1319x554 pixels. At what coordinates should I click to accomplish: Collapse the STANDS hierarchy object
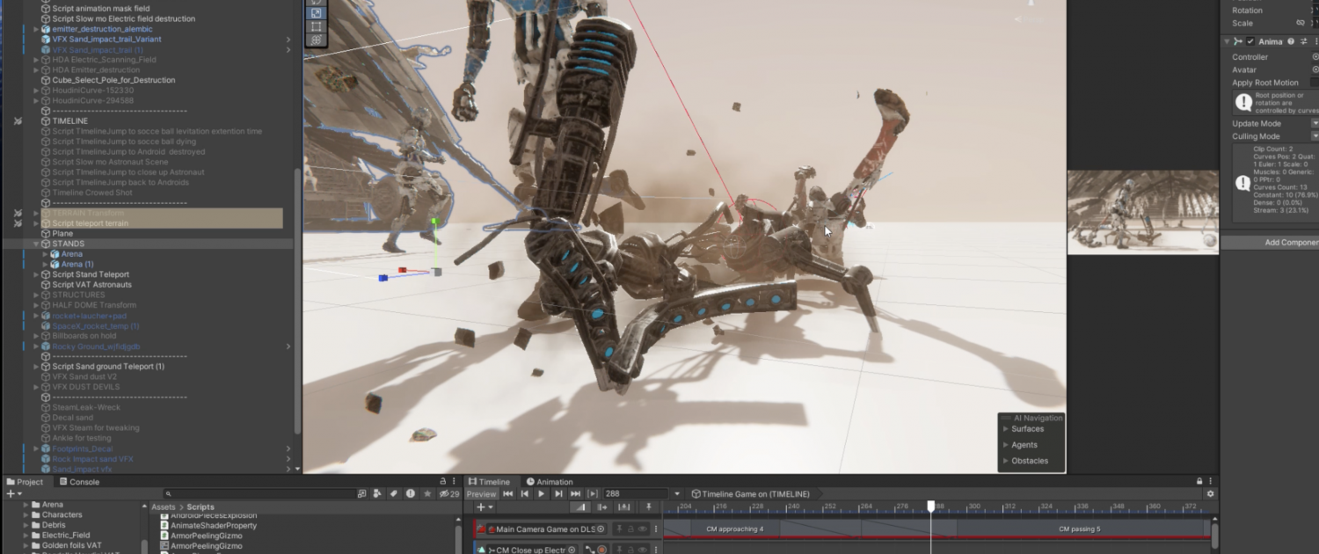[36, 244]
